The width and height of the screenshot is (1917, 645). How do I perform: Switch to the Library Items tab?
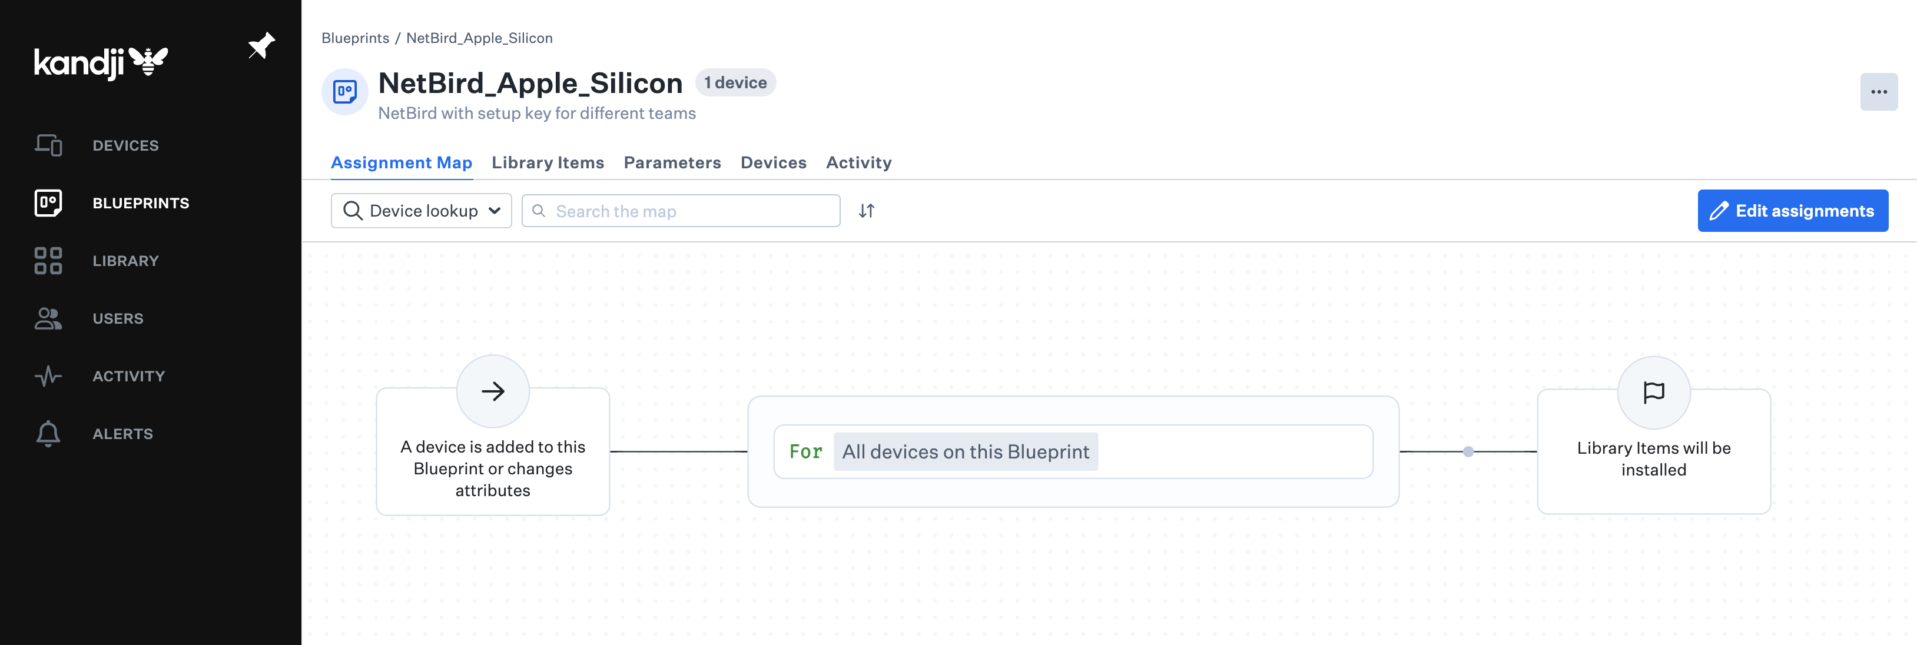(548, 162)
